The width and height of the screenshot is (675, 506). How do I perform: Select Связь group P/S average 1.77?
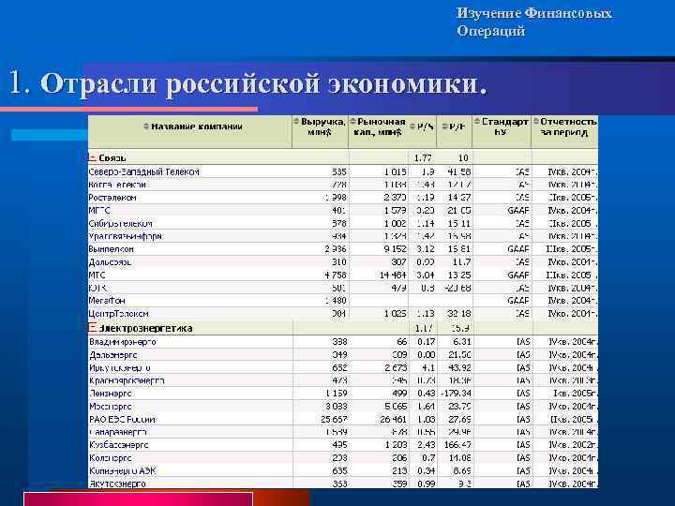pyautogui.click(x=423, y=158)
